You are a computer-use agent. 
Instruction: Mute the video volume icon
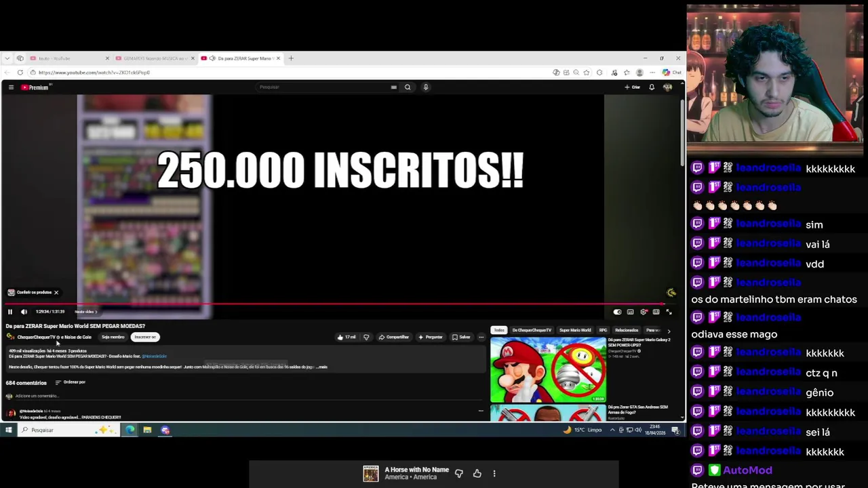[24, 312]
